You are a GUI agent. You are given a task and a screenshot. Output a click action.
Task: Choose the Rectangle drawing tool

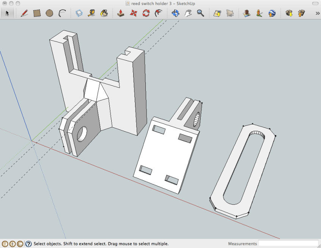(x=37, y=13)
